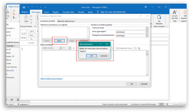Click Cancelar in the Nova Assinatura dialog

pos(104,56)
